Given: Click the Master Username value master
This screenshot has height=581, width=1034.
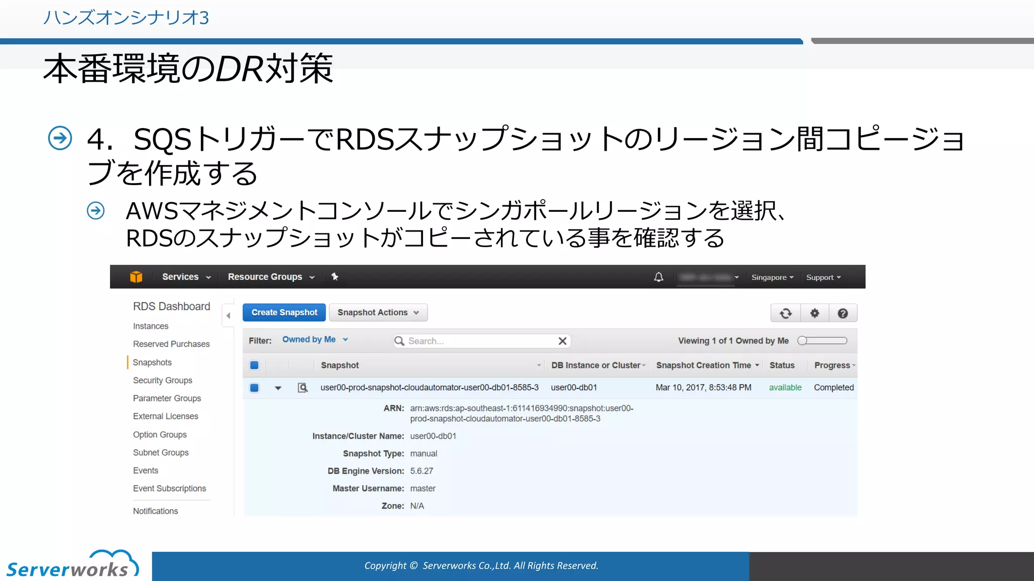Looking at the screenshot, I should tap(423, 489).
